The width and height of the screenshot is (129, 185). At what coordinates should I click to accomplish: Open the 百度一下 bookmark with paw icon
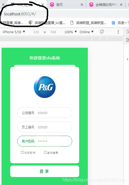pyautogui.click(x=120, y=23)
